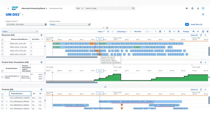Open chart settings gear in the toolbar

pyautogui.click(x=208, y=32)
